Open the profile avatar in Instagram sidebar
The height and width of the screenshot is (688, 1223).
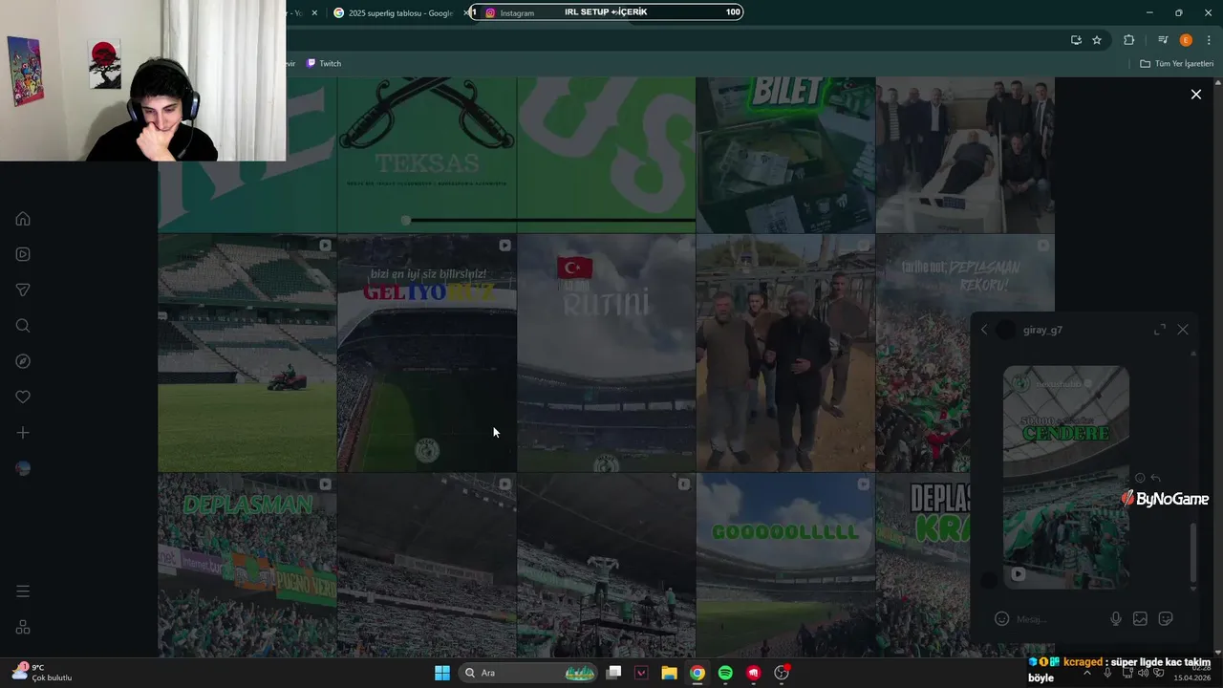pos(23,468)
